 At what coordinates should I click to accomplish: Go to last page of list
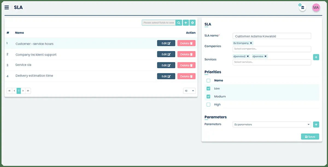28,91
